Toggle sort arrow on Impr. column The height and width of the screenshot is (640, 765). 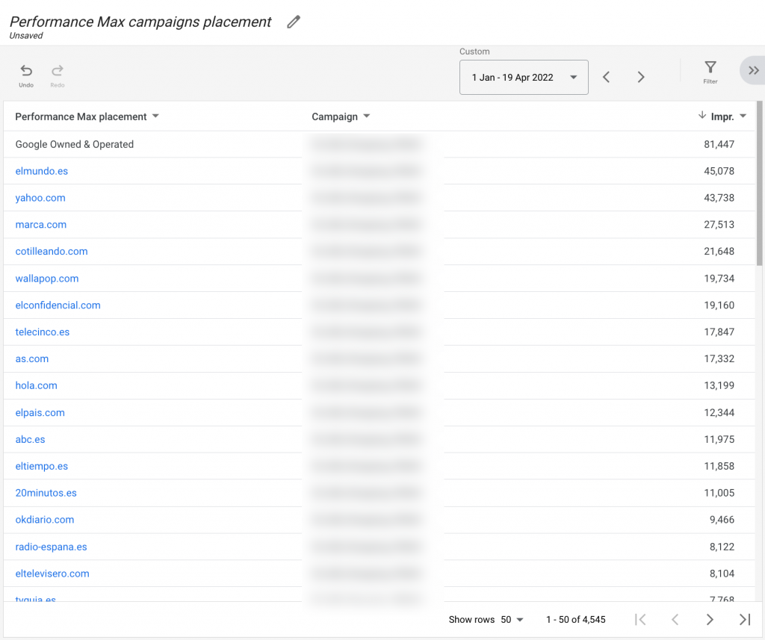point(702,116)
